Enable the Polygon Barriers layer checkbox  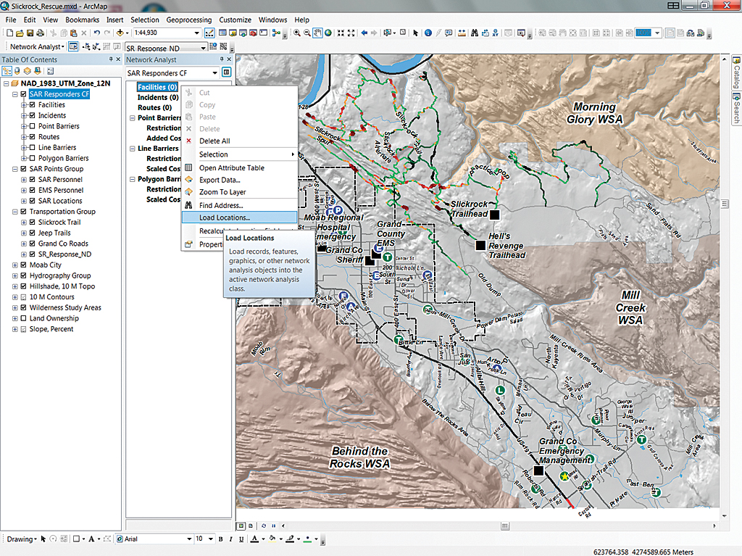[x=32, y=158]
